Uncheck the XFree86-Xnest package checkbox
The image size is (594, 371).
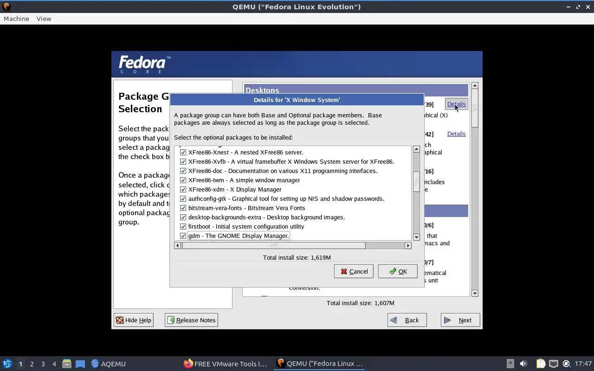pyautogui.click(x=183, y=152)
